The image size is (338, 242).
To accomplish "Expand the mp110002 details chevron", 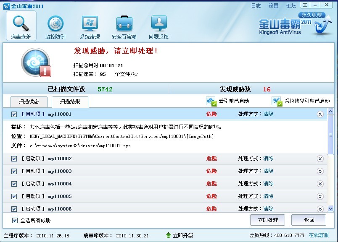I will (320, 159).
